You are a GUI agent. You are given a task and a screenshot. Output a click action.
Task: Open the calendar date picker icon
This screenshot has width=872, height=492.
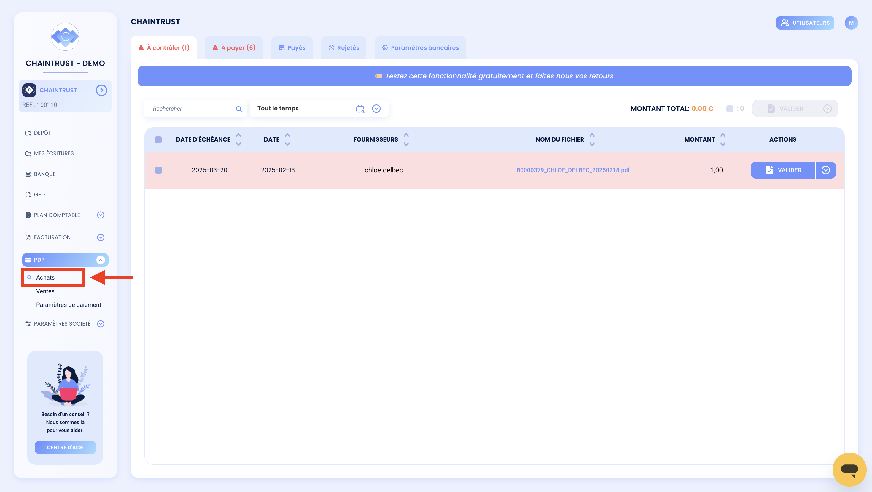(360, 109)
